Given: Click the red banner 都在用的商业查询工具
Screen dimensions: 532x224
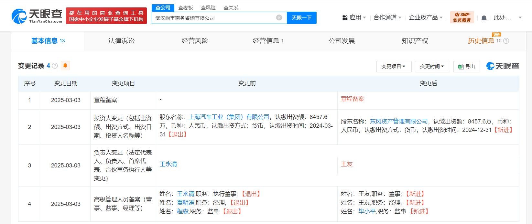Looking at the screenshot, I should click(x=106, y=16).
